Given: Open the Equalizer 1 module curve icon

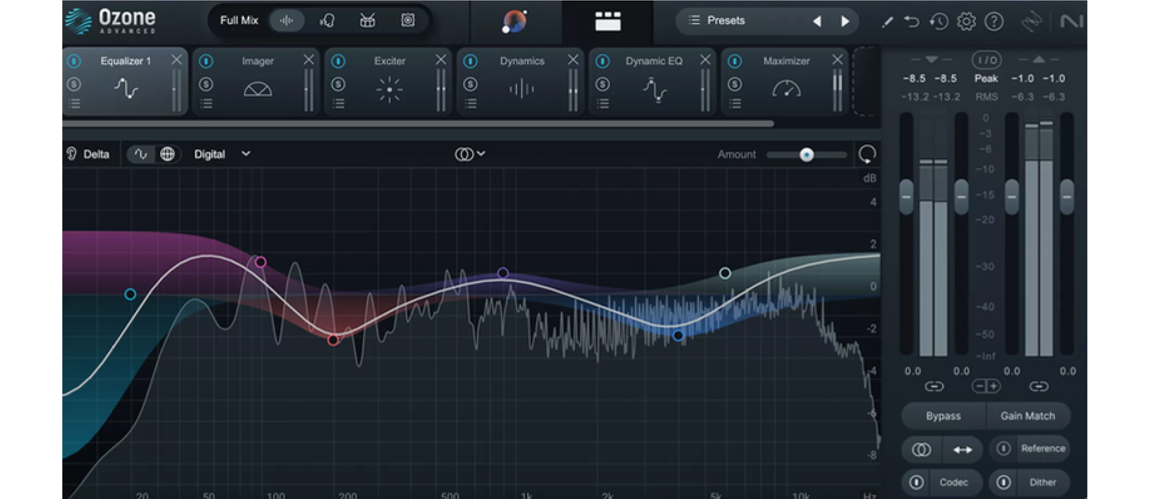Looking at the screenshot, I should pos(126,88).
